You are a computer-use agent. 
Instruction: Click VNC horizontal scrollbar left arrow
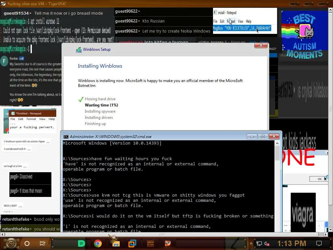[2, 234]
